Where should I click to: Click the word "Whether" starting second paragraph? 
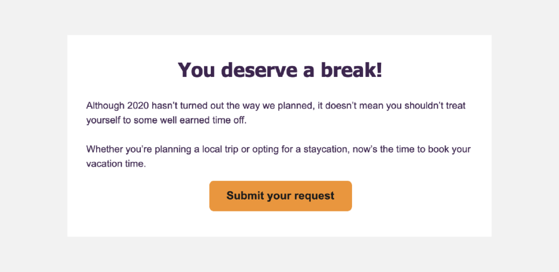[105, 149]
